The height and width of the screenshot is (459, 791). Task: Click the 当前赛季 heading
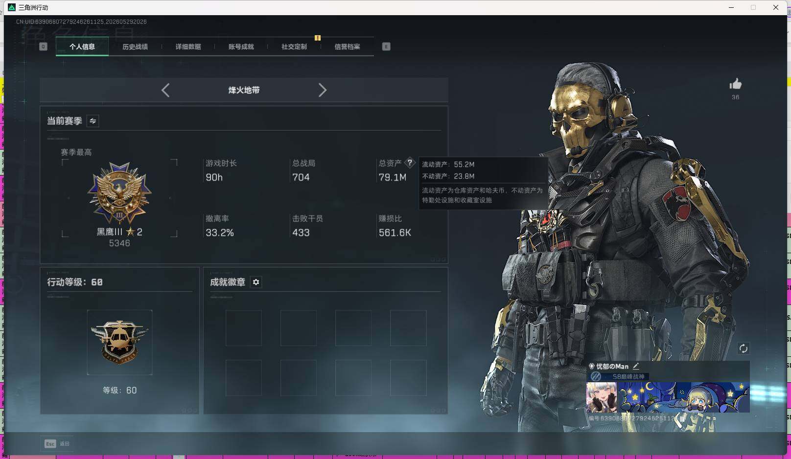pos(65,121)
